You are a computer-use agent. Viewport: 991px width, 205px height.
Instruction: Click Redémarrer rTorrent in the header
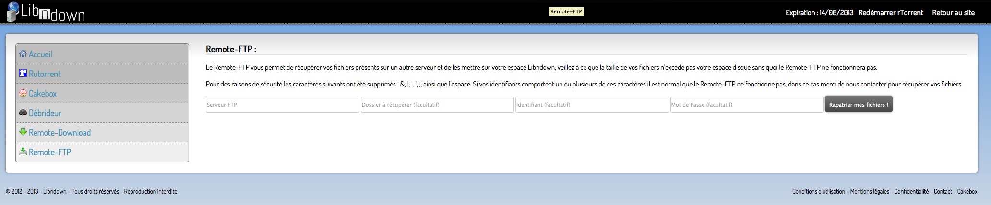(x=891, y=13)
